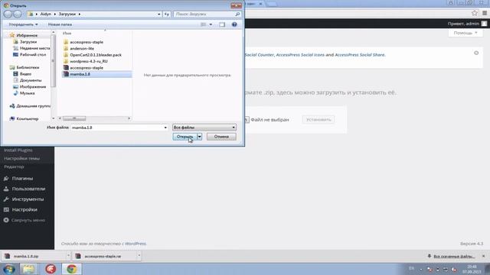Open Загрузки in navigation pane

point(28,42)
